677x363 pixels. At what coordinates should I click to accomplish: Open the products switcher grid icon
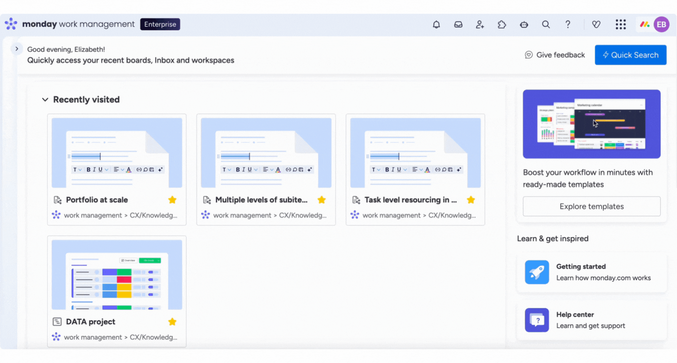[x=620, y=25]
